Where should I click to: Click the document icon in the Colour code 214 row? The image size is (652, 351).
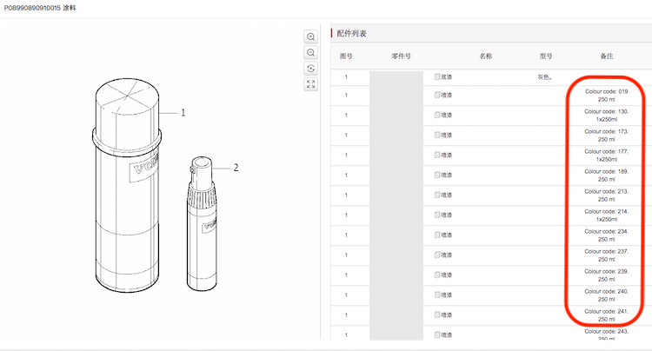click(437, 215)
